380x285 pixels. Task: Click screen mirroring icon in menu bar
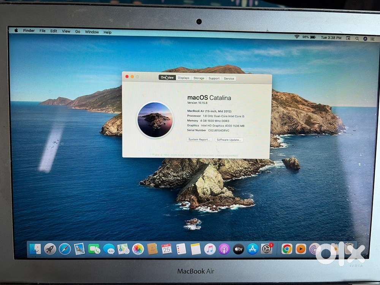click(x=348, y=38)
